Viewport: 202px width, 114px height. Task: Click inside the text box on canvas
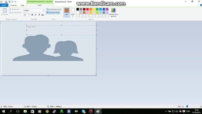pyautogui.click(x=61, y=30)
